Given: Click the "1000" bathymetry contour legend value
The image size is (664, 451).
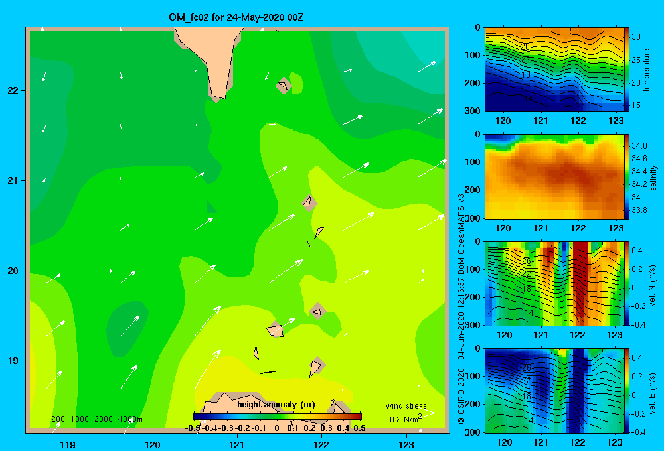Looking at the screenshot, I should [79, 419].
